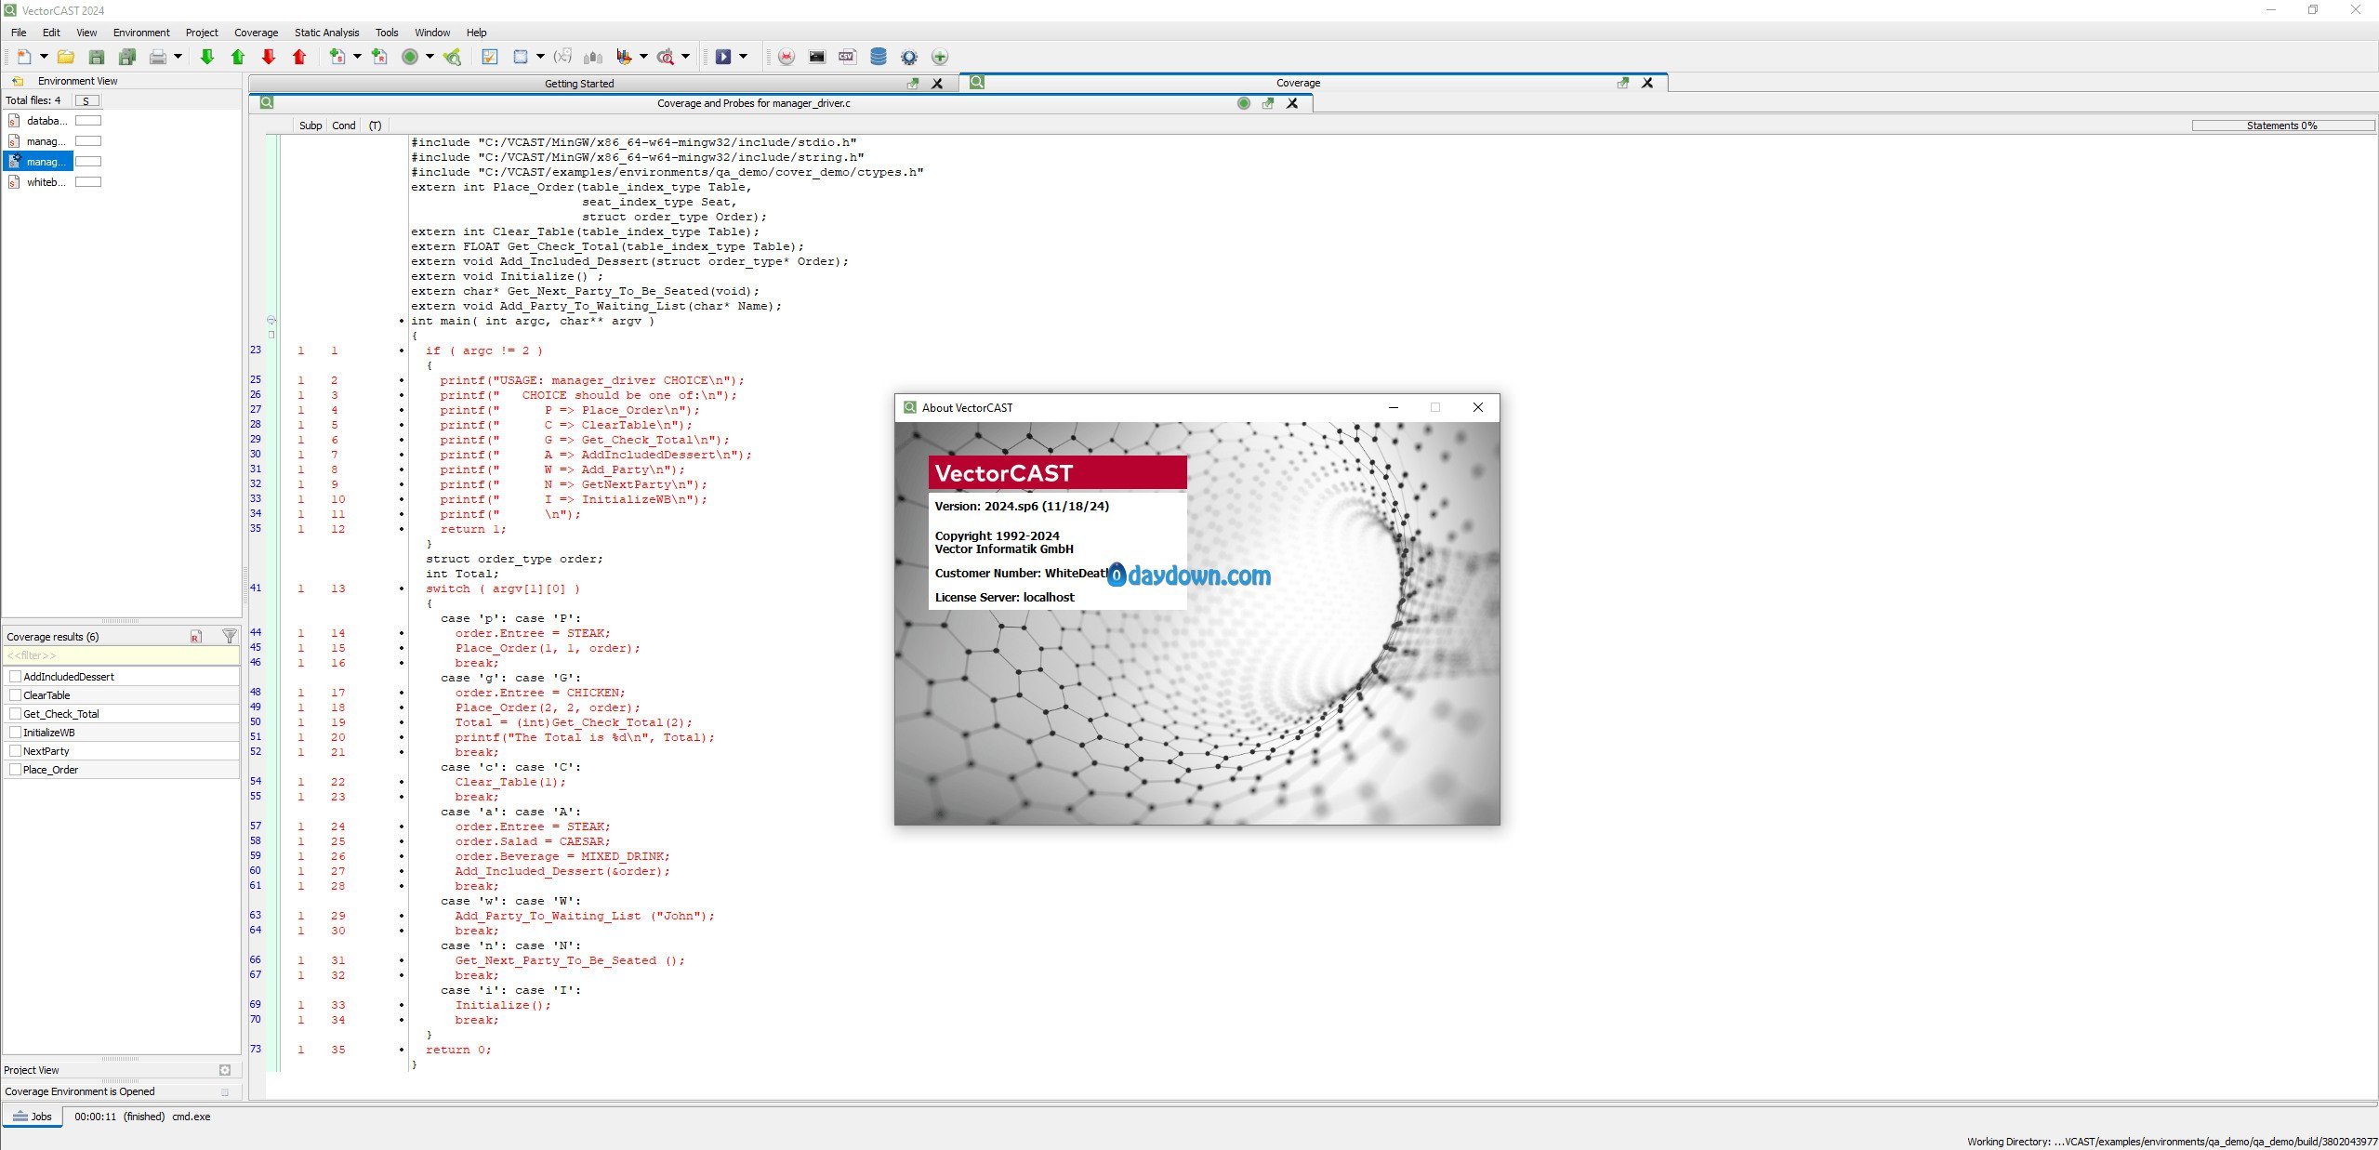Click the blue database stack icon
Screen dimensions: 2379x1150
[x=879, y=57]
